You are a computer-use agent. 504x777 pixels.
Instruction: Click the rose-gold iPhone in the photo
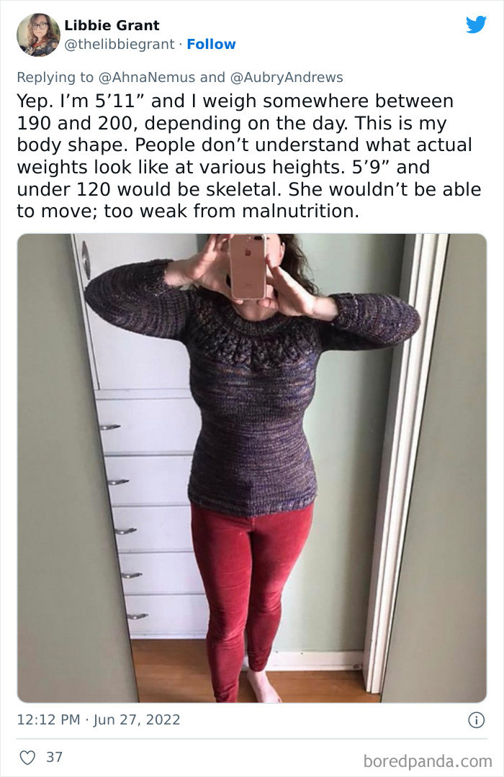tap(248, 266)
